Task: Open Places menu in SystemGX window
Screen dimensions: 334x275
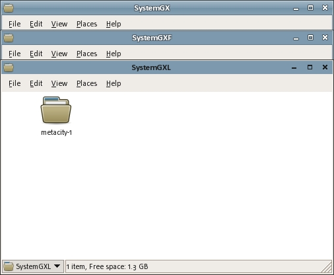Action: tap(86, 24)
